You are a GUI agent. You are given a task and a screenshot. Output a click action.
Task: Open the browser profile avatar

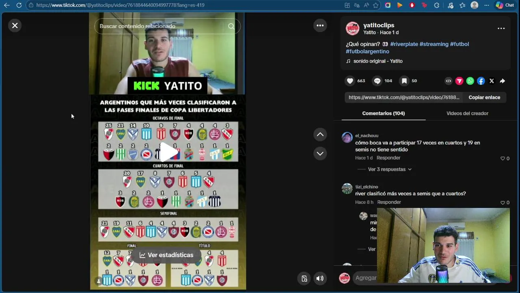click(474, 5)
